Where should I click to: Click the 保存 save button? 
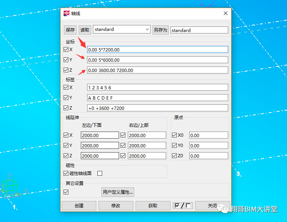(x=70, y=30)
